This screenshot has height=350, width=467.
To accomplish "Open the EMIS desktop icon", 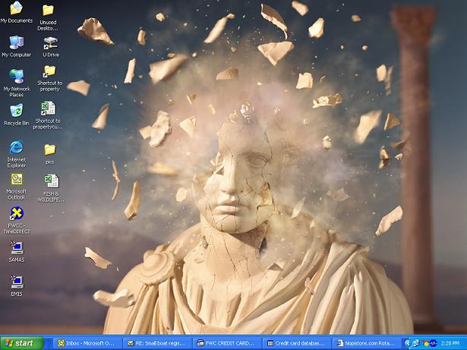I will click(16, 282).
